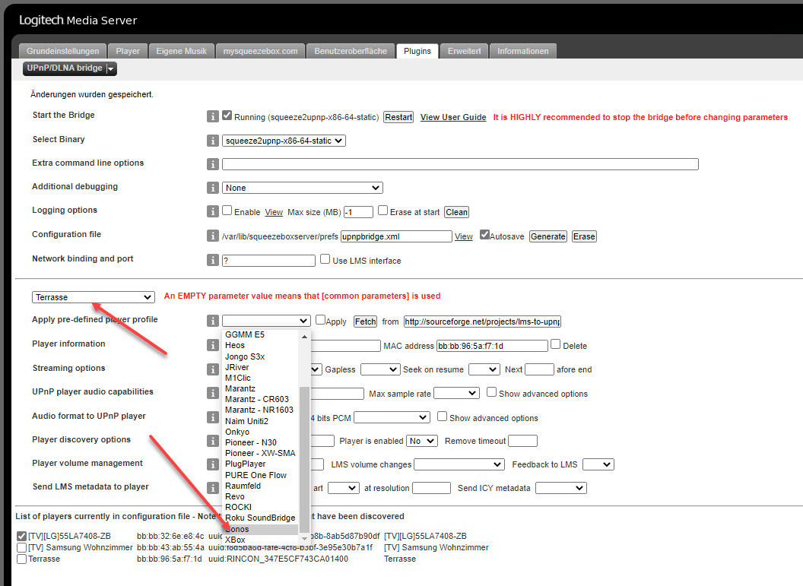
Task: Open the Terrasse player selector dropdown
Action: coord(94,297)
